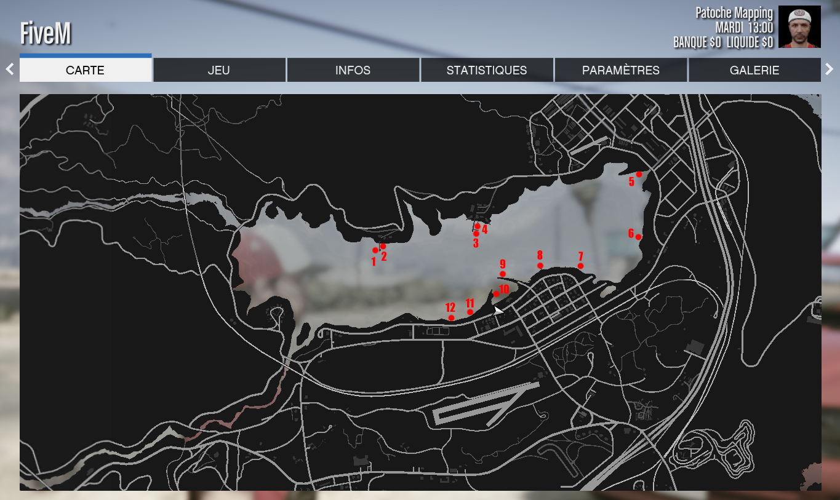Click the CARTE tab
The width and height of the screenshot is (840, 500).
click(x=86, y=70)
